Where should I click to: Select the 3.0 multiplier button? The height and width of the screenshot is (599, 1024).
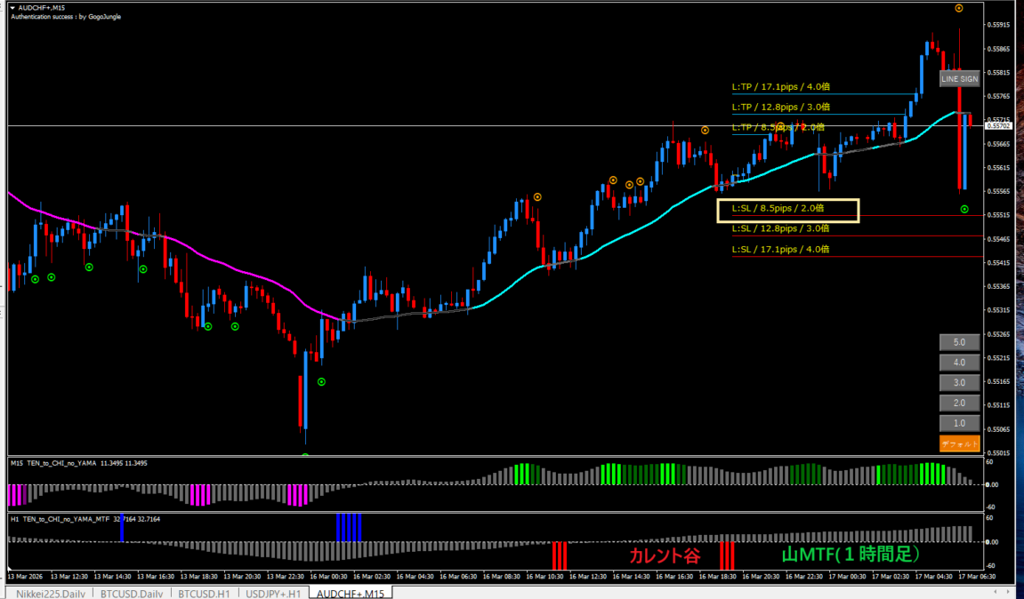pyautogui.click(x=959, y=383)
